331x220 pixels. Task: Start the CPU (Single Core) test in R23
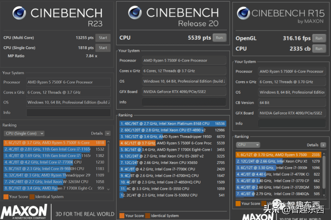tap(103, 48)
